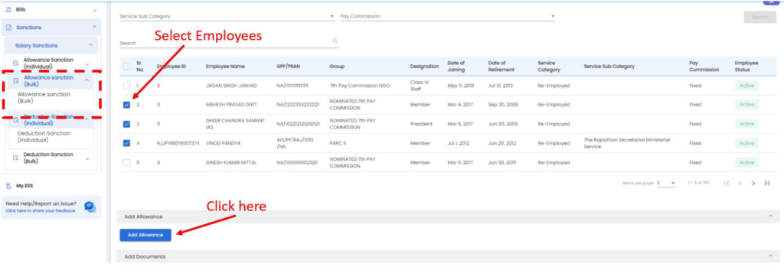
Task: Open the My ESS menu
Action: 24,186
